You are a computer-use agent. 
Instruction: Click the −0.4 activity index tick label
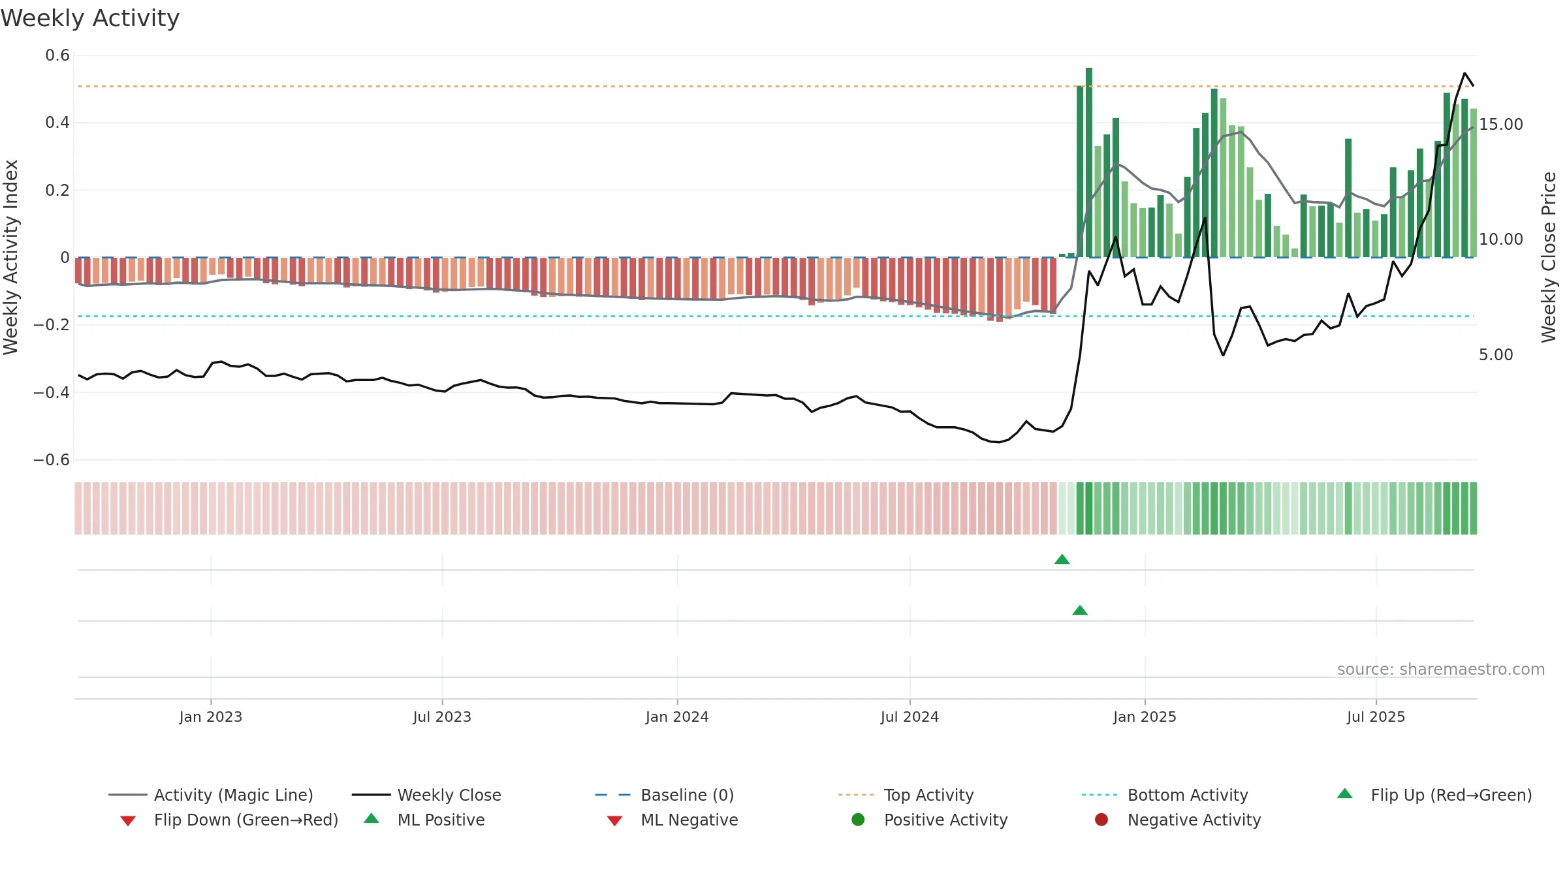coord(52,392)
